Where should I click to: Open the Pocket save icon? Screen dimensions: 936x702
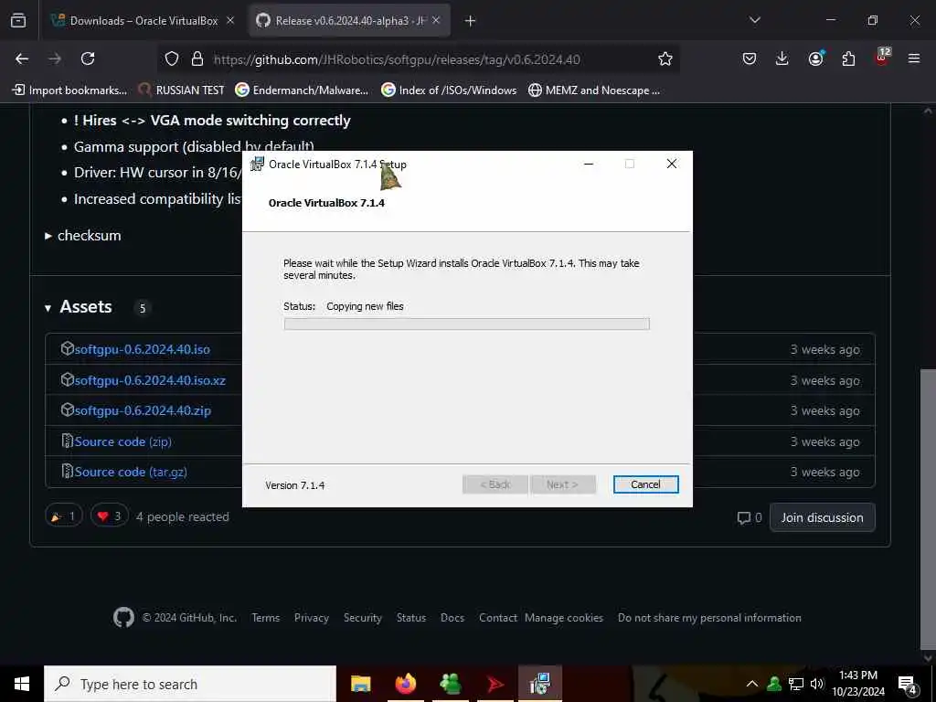[750, 58]
